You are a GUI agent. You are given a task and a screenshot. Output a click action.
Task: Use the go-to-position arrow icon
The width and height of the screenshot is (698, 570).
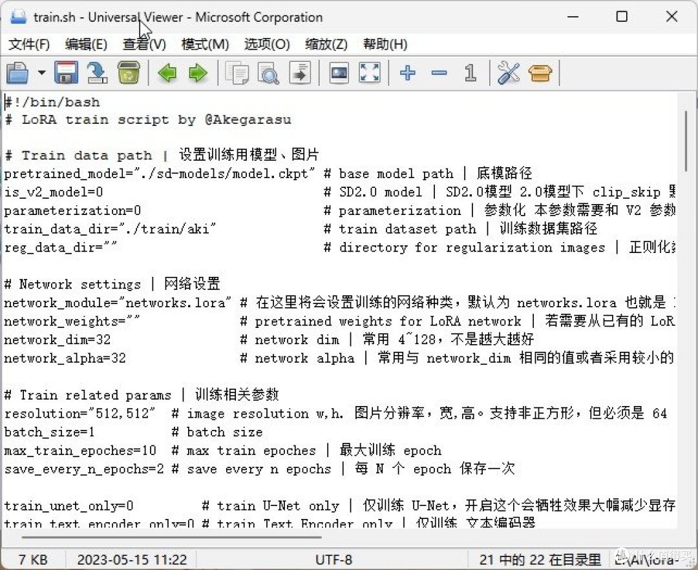(299, 73)
